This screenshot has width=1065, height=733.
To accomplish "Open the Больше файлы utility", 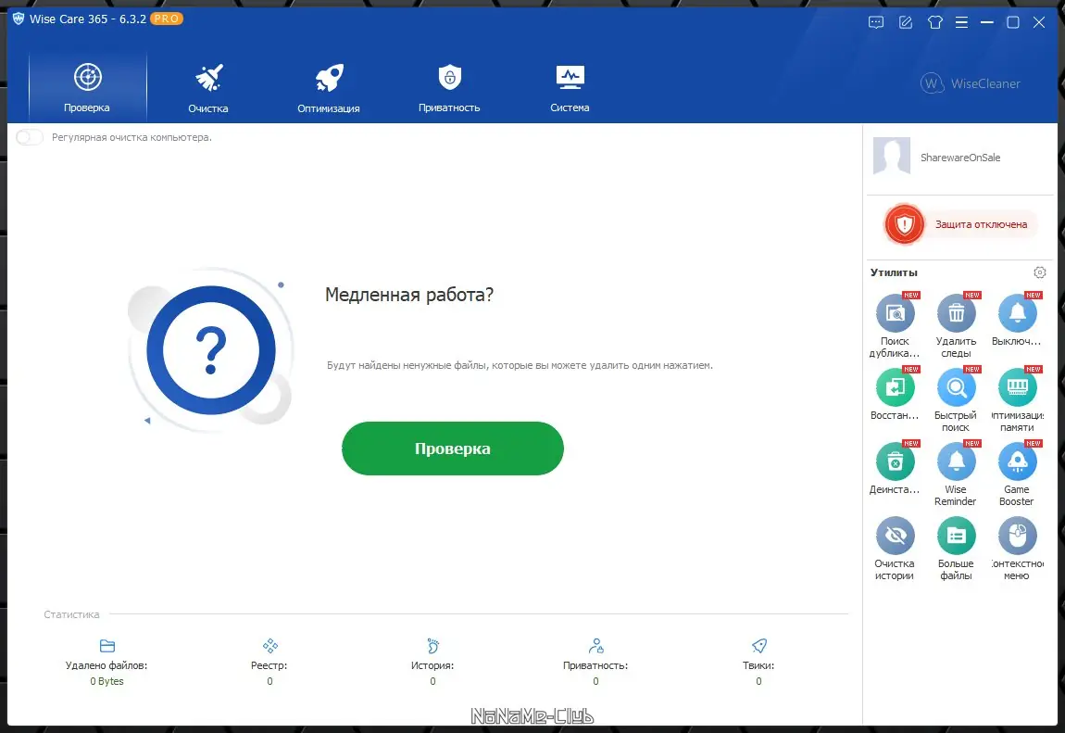I will 956,537.
